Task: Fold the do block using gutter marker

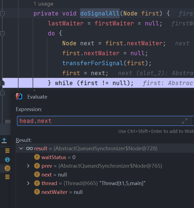Action: click(2, 33)
